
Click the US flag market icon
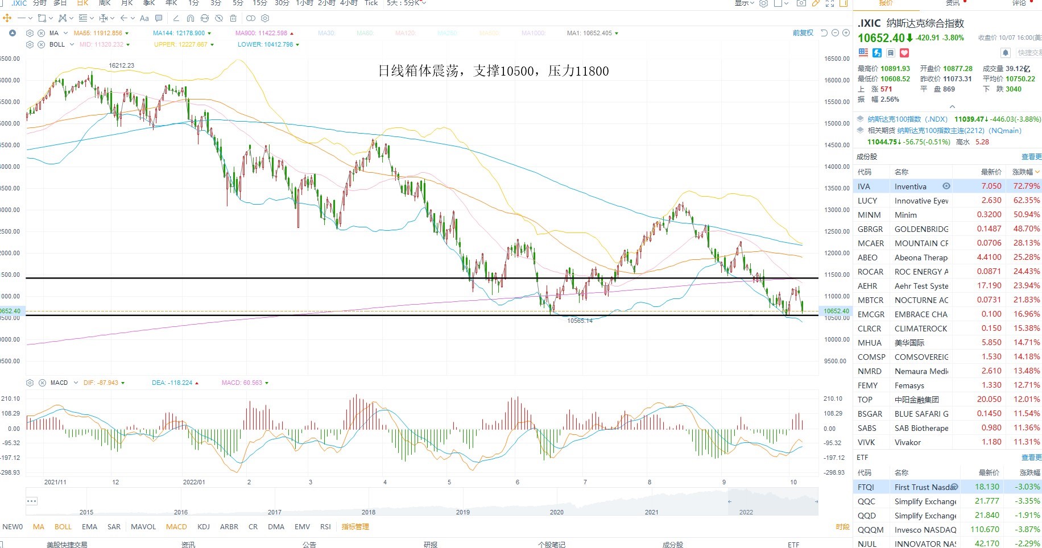[x=863, y=52]
